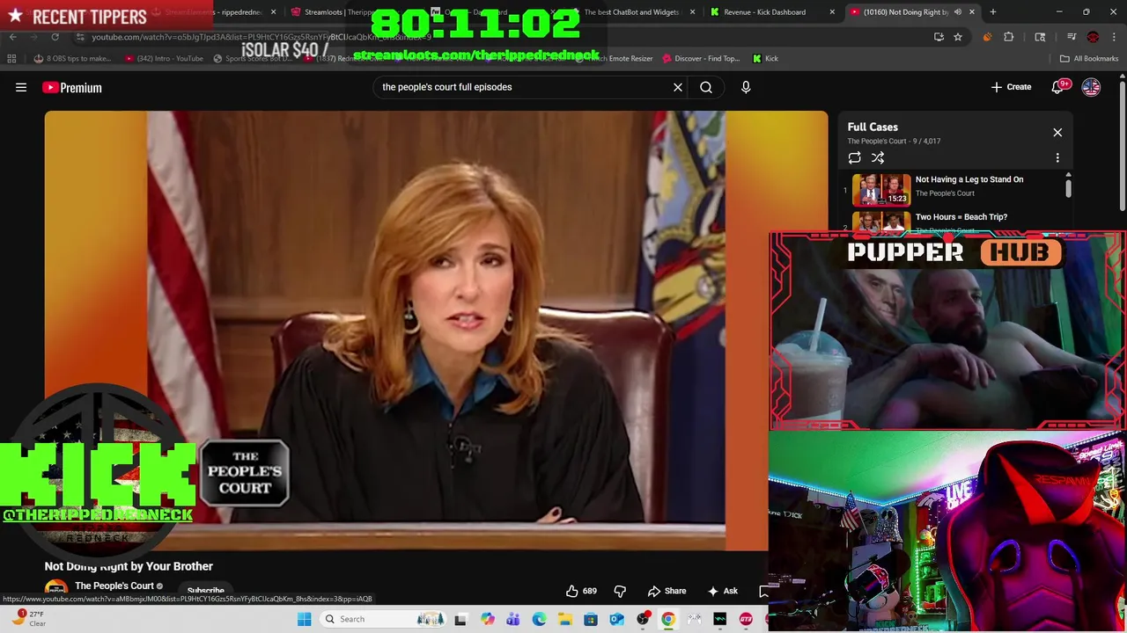Toggle loop playlist in Full Cases
Image resolution: width=1127 pixels, height=633 pixels.
[854, 158]
